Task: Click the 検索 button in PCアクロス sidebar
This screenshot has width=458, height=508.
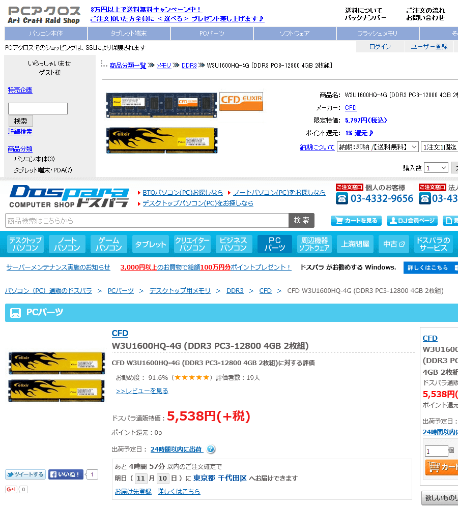Action: [x=21, y=121]
